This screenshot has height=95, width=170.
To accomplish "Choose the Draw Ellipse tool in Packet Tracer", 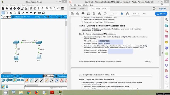I will click(x=31, y=13).
